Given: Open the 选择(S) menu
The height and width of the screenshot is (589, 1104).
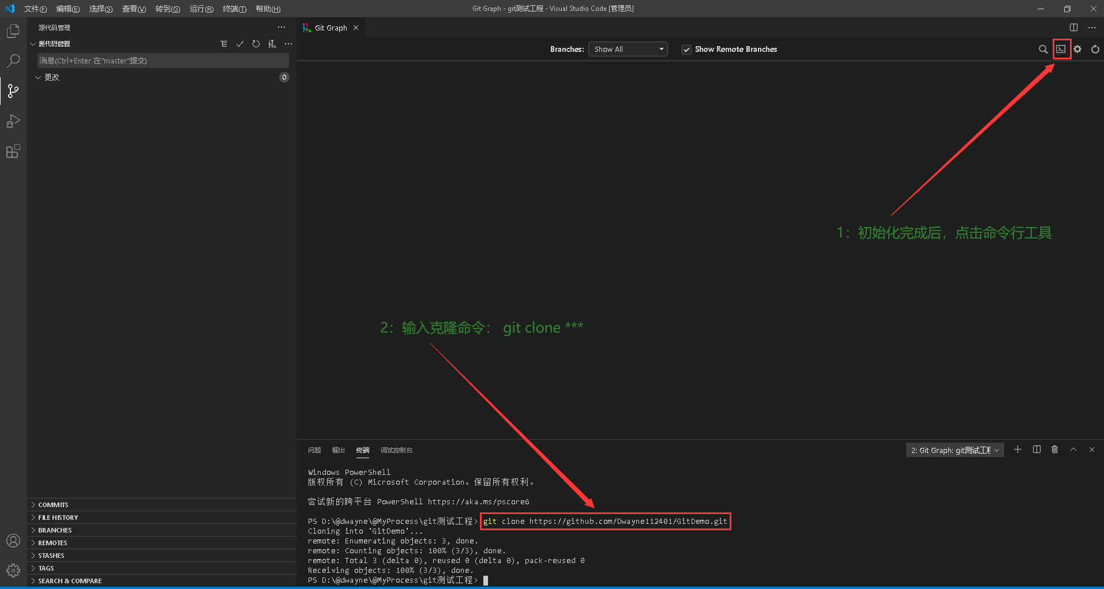Looking at the screenshot, I should point(101,9).
